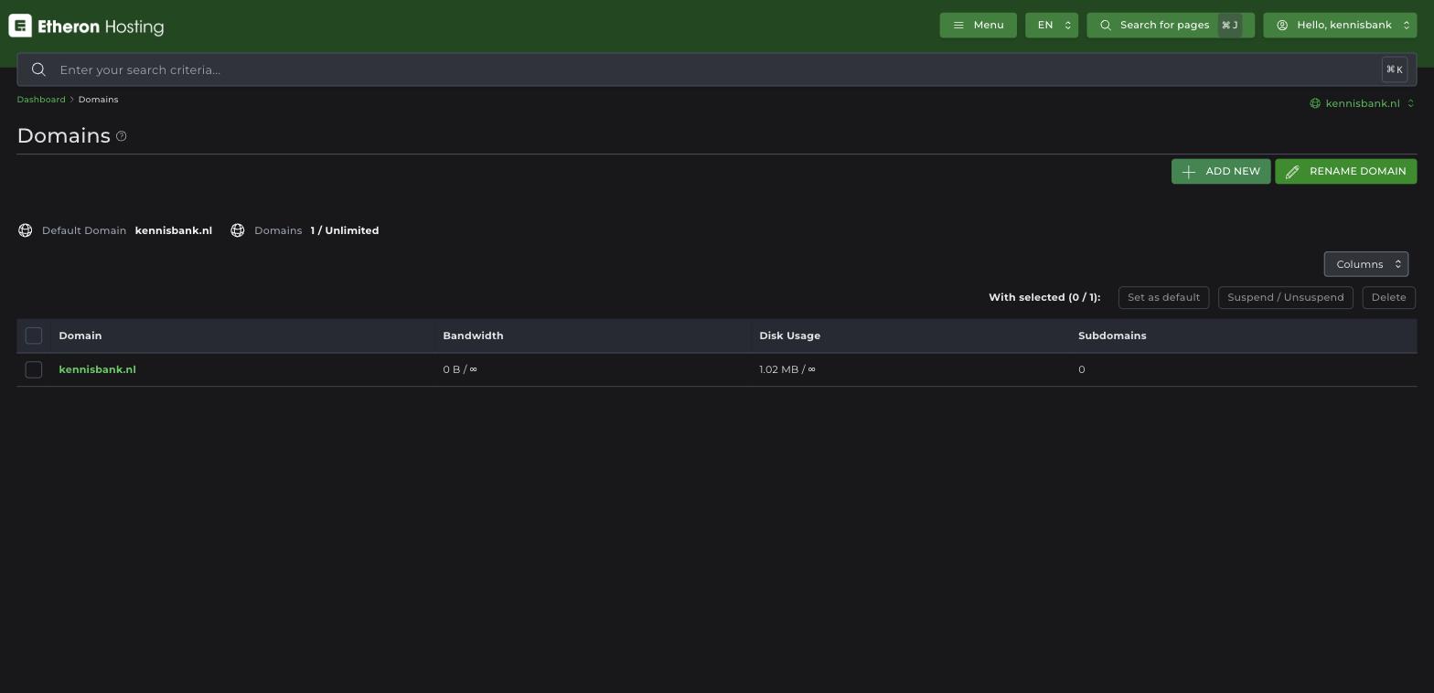This screenshot has width=1434, height=693.
Task: Click the plus icon on ADD NEW
Action: point(1189,172)
